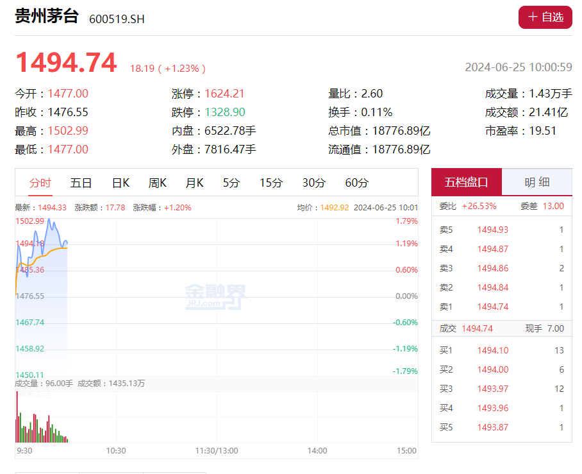The height and width of the screenshot is (474, 582).
Task: Switch to the 60分 chart tab
Action: click(x=356, y=183)
